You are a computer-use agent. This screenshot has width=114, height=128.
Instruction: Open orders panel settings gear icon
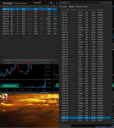pyautogui.click(x=105, y=3)
